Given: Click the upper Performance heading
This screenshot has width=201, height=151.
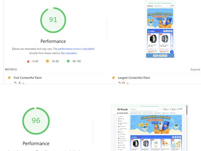Looking at the screenshot, I should 53,41.
